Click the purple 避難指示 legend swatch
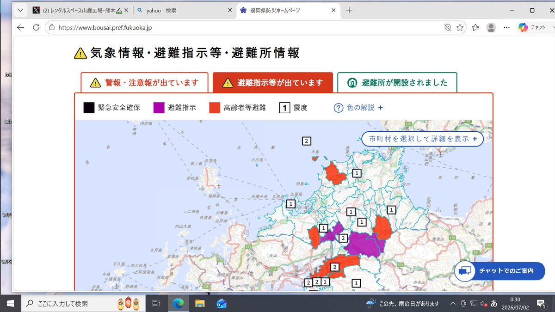This screenshot has height=312, width=555. [x=159, y=108]
